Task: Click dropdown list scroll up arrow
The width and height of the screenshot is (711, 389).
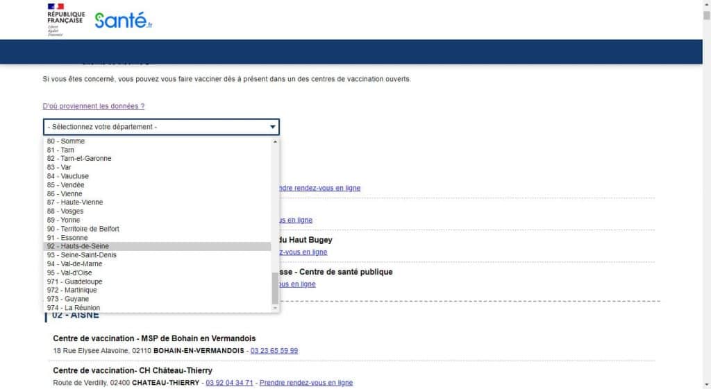Action: [x=275, y=141]
